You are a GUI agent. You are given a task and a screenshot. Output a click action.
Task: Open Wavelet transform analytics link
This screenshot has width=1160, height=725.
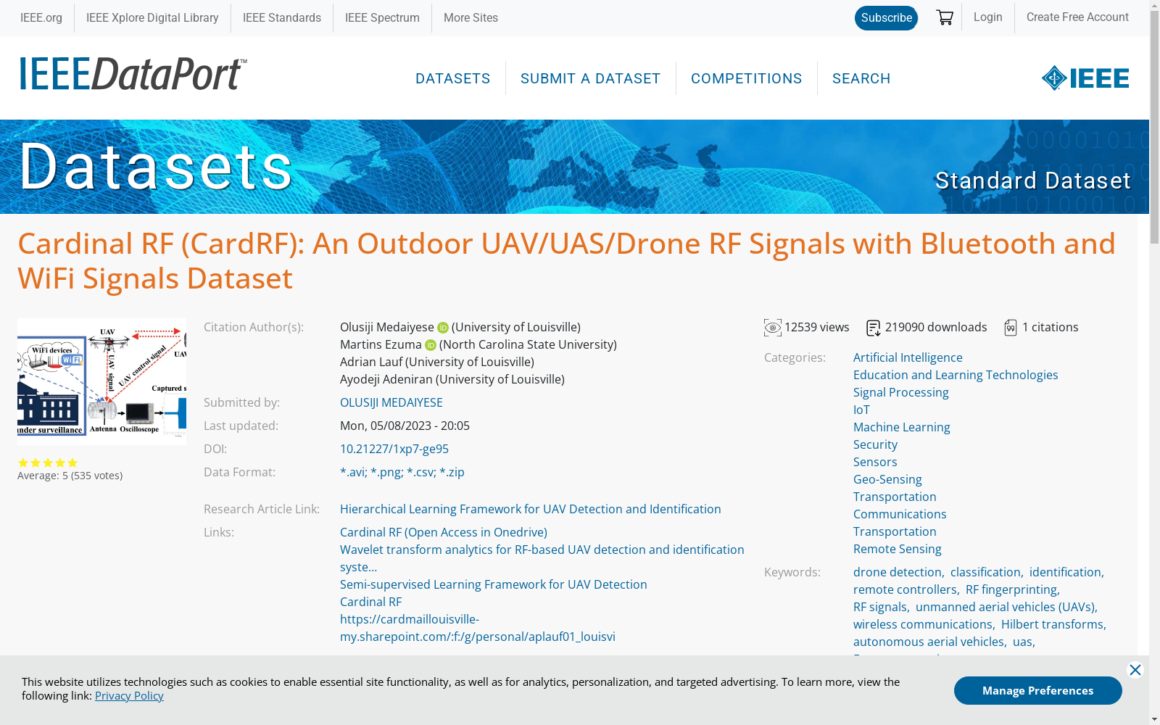pyautogui.click(x=542, y=558)
